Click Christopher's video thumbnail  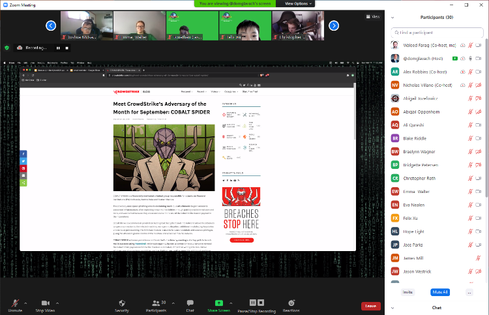click(x=298, y=25)
